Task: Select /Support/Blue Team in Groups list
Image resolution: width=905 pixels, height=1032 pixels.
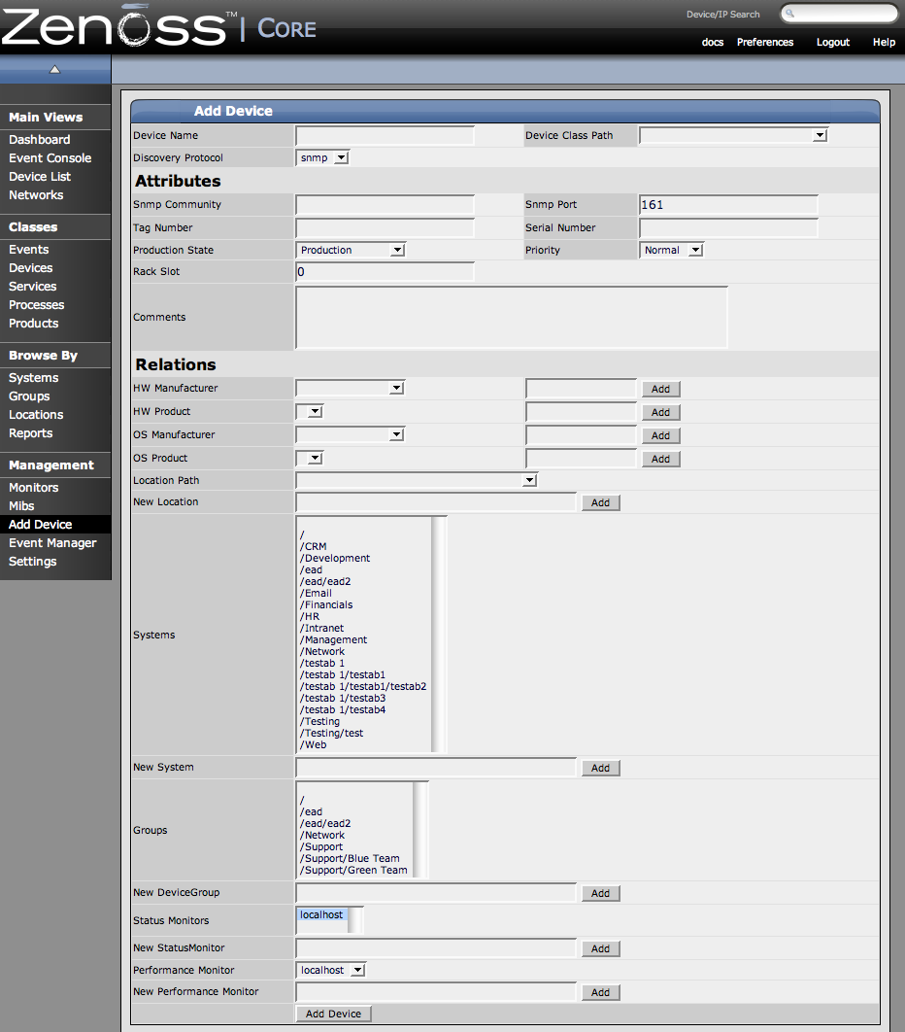Action: point(350,858)
